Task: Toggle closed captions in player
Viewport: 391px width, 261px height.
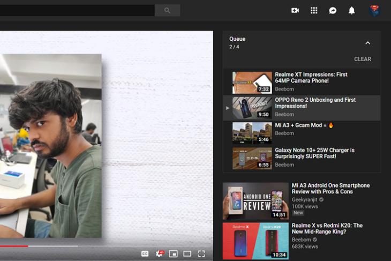Action: click(x=145, y=253)
